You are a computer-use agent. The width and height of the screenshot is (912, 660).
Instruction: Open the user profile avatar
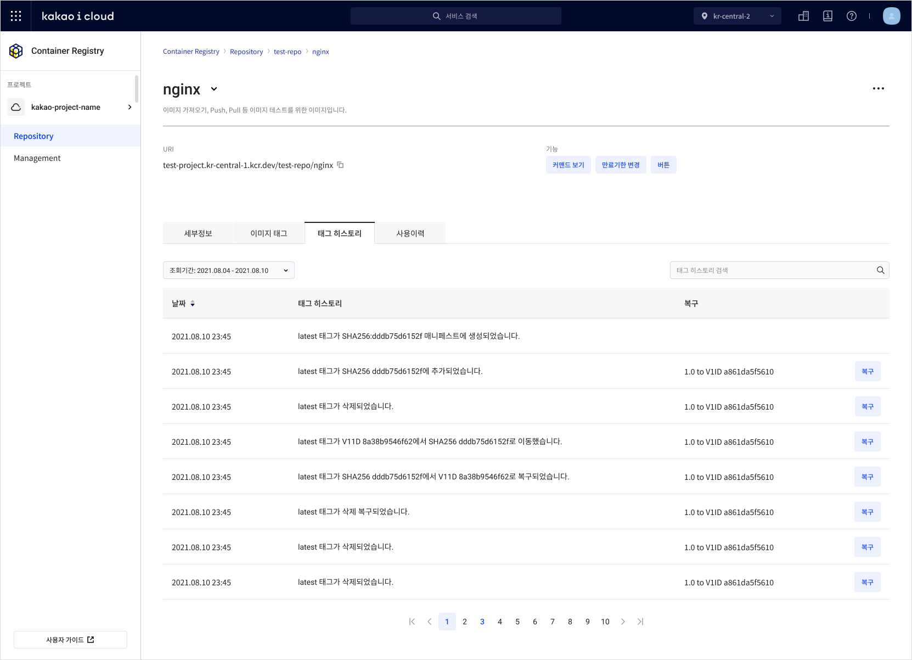891,16
